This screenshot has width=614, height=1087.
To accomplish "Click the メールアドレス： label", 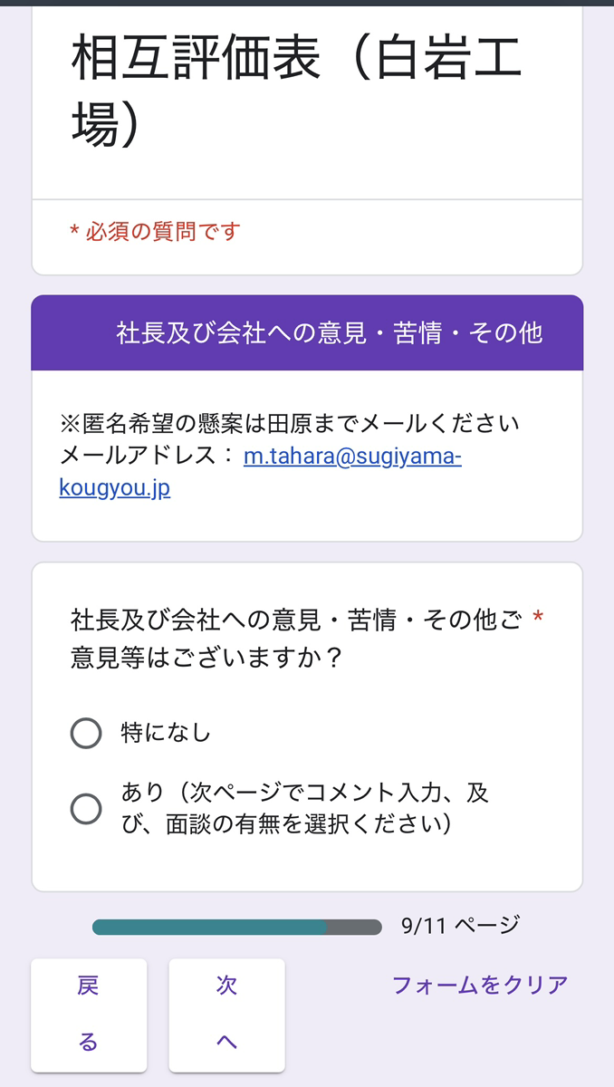I will tap(147, 456).
